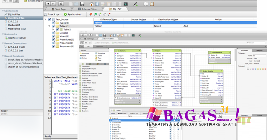Click the filter icon with letter A badge
Screen dimensions: 267x140
click(104, 14)
